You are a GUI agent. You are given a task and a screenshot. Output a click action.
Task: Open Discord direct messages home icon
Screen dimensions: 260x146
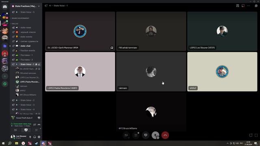click(x=5, y=7)
